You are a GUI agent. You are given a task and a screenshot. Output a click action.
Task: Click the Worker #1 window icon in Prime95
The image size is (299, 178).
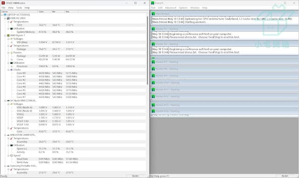pos(153,29)
